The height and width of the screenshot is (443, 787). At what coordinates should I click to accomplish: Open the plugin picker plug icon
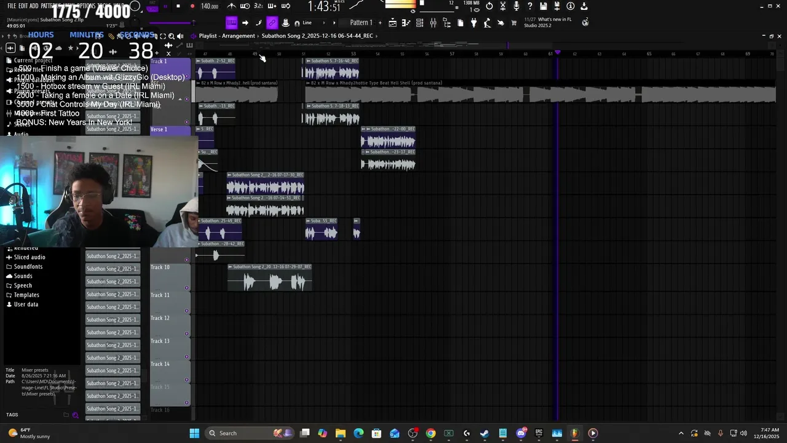[x=473, y=23]
